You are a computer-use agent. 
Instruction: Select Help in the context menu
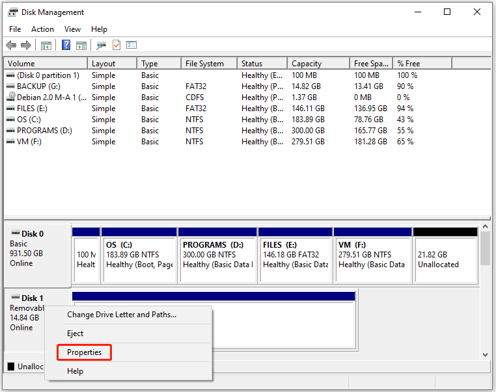(129, 371)
